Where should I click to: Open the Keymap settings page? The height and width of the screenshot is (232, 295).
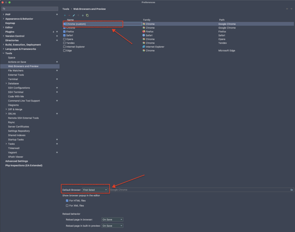pyautogui.click(x=10, y=23)
